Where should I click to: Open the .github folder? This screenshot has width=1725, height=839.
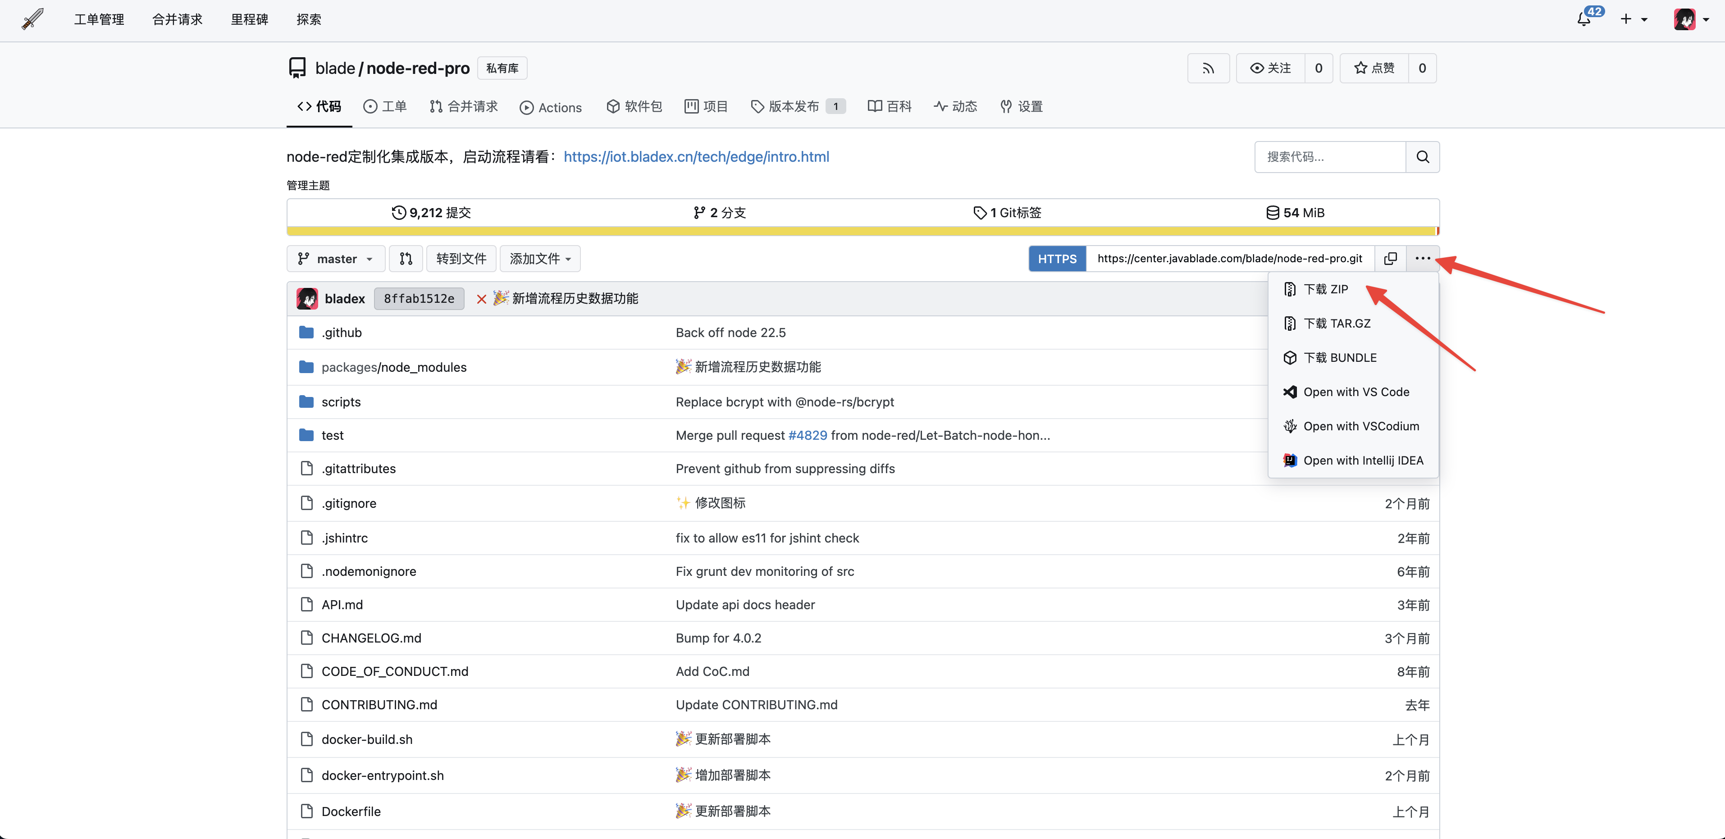pyautogui.click(x=342, y=333)
